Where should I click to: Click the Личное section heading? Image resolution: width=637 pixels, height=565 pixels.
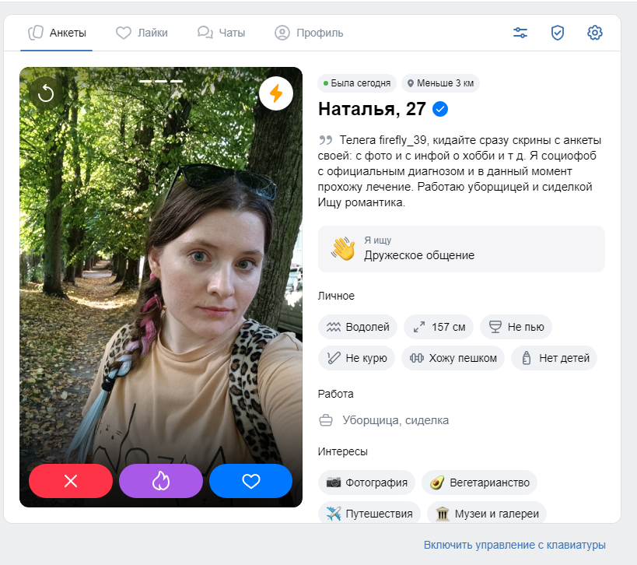pos(336,296)
